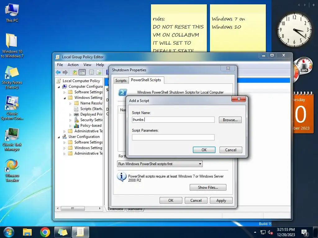Click the Security Settings lock icon
This screenshot has height=238, width=318.
[76, 120]
